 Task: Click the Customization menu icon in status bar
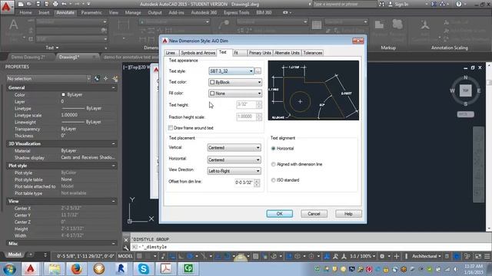[487, 256]
